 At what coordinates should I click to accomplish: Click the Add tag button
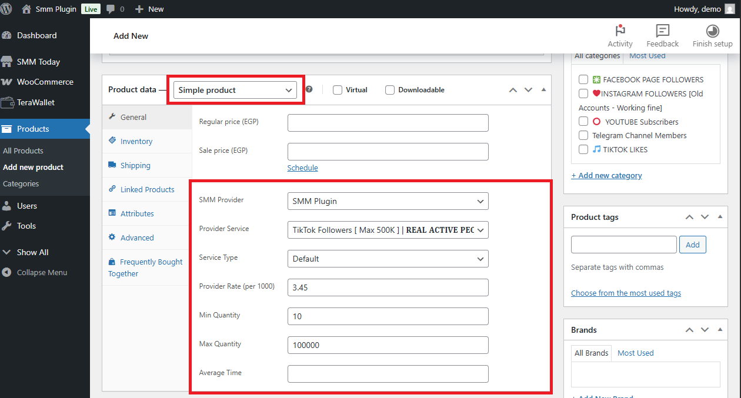[x=692, y=245]
